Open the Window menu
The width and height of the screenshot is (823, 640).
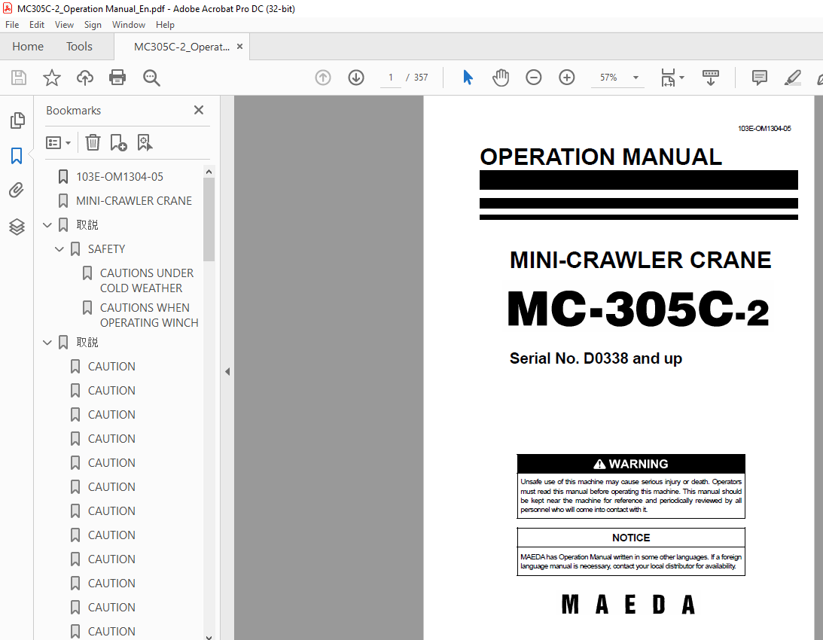coord(129,25)
